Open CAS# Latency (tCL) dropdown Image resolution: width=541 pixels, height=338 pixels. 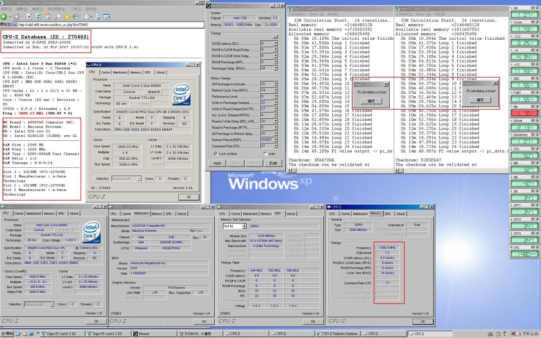(276, 43)
